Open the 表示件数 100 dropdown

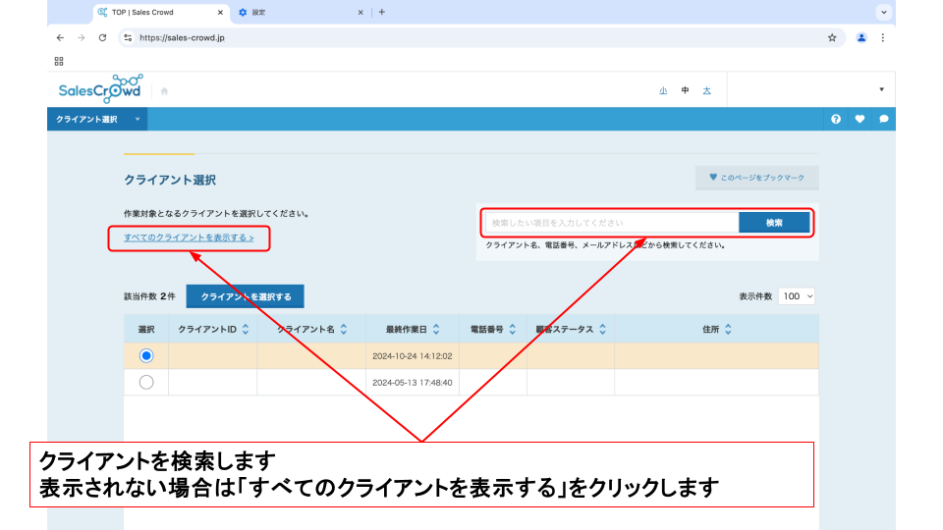tap(797, 295)
